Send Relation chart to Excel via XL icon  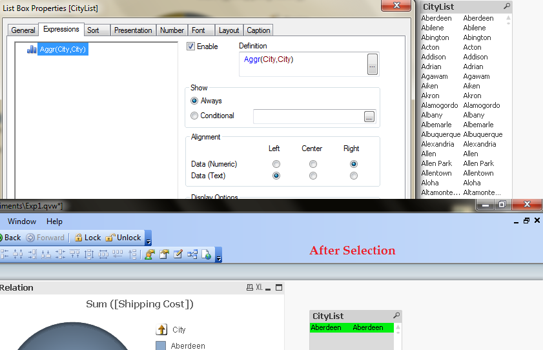pyautogui.click(x=259, y=287)
